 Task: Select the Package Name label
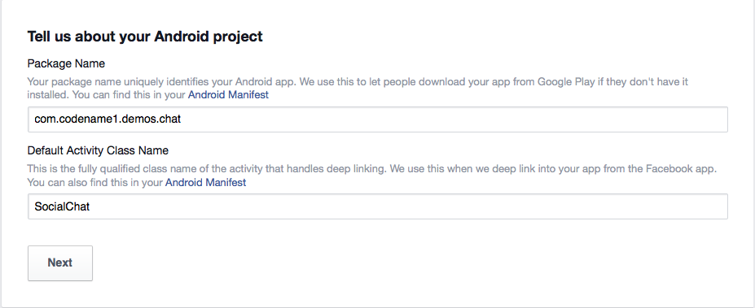(x=66, y=63)
